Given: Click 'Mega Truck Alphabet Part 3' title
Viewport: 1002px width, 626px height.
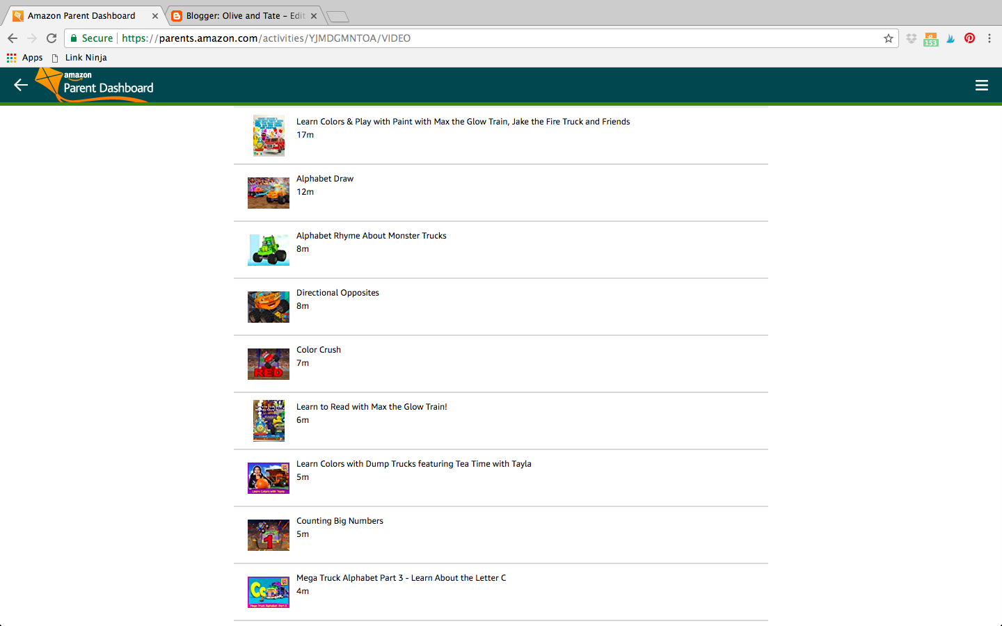Looking at the screenshot, I should point(401,578).
